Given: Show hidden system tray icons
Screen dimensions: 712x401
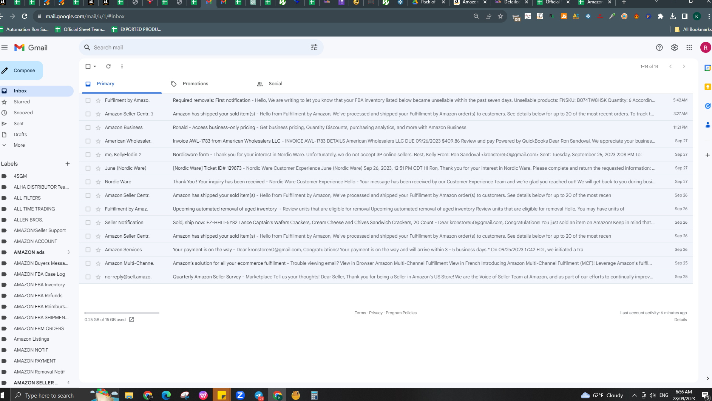Looking at the screenshot, I should pos(634,395).
